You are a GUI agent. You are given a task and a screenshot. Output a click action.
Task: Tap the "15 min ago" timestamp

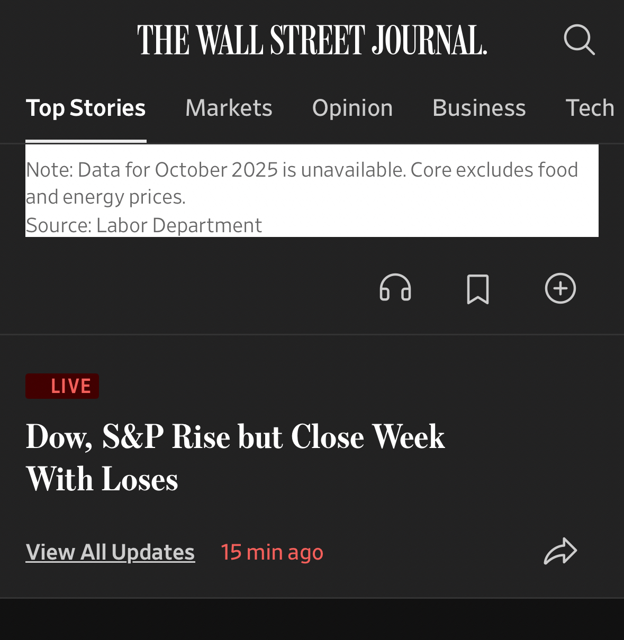[272, 552]
